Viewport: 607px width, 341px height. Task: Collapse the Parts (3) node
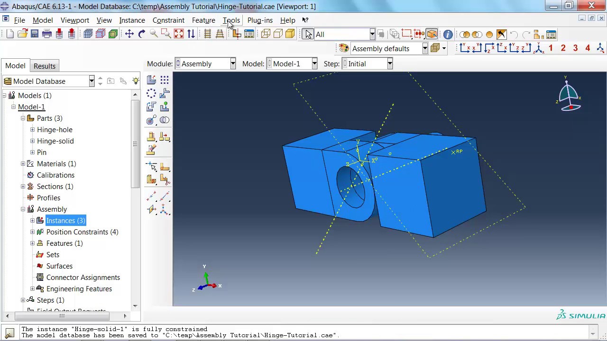coord(23,118)
